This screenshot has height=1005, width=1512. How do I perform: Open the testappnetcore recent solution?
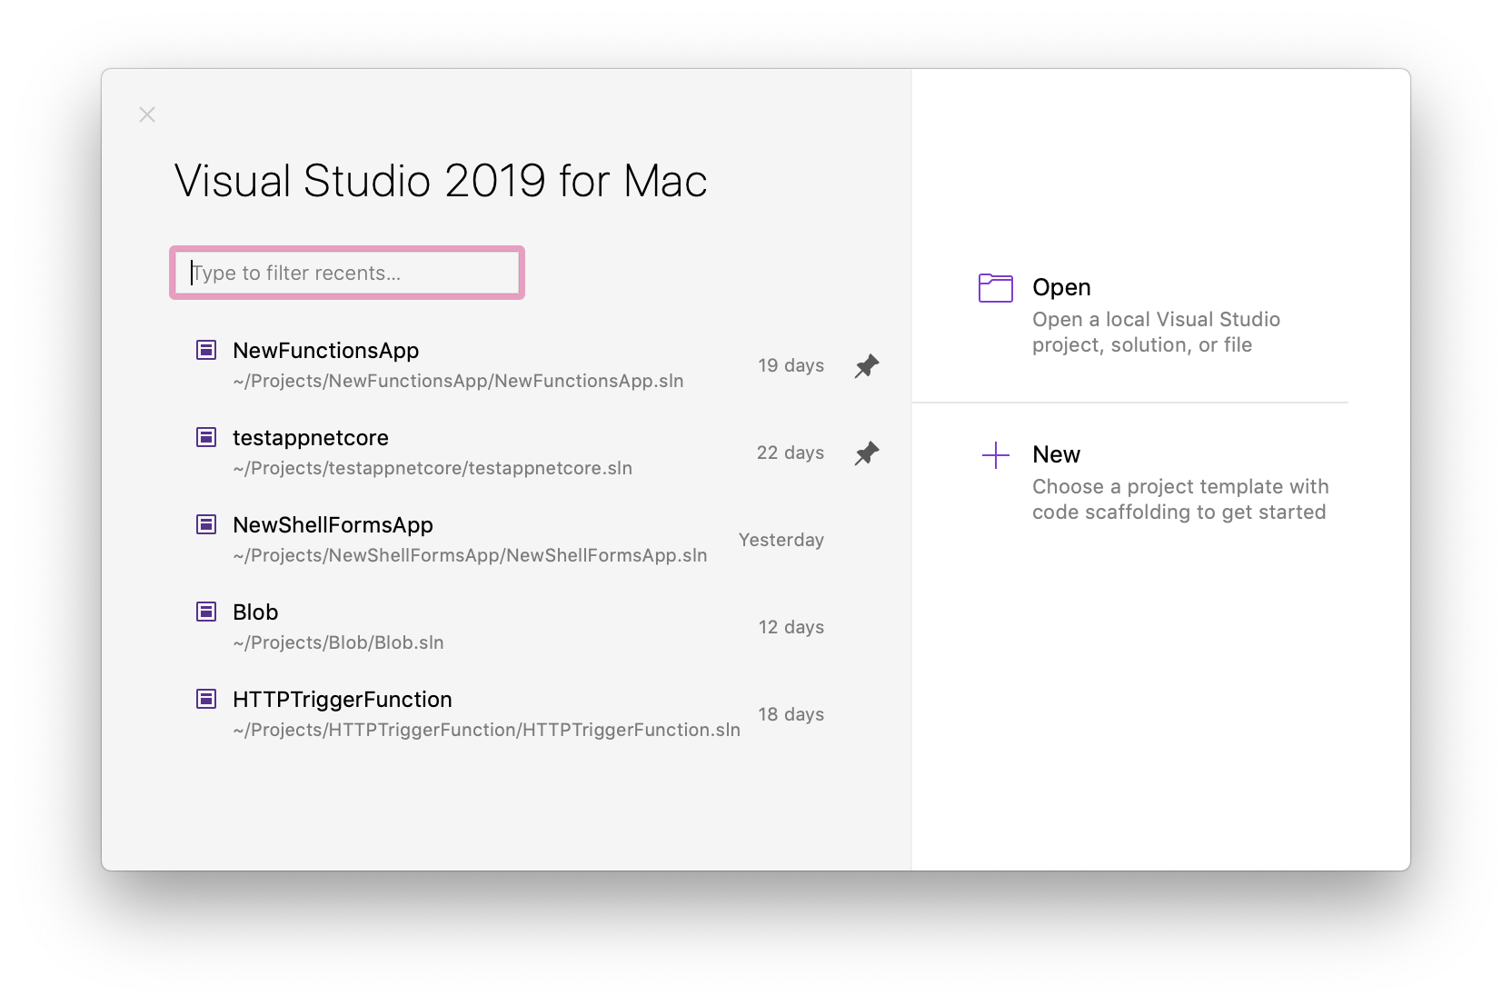310,437
